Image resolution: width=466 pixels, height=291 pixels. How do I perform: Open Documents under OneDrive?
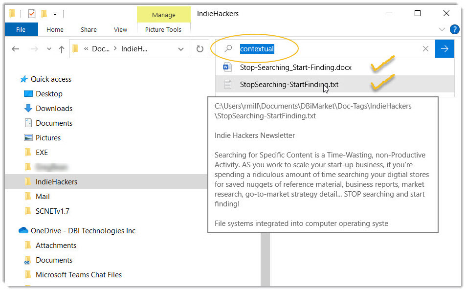pyautogui.click(x=54, y=260)
